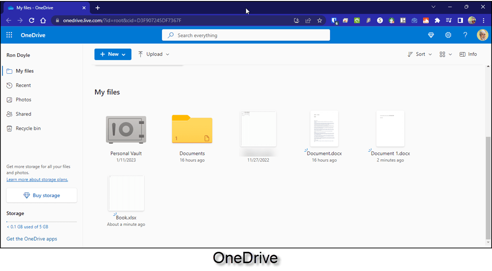492x271 pixels.
Task: Click the storage usage text link
Action: tap(28, 227)
